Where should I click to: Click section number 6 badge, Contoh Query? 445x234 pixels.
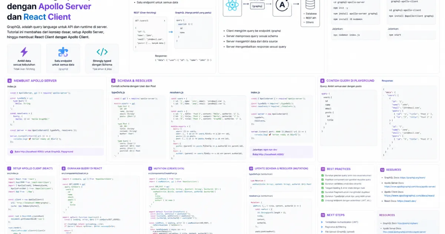(x=322, y=81)
